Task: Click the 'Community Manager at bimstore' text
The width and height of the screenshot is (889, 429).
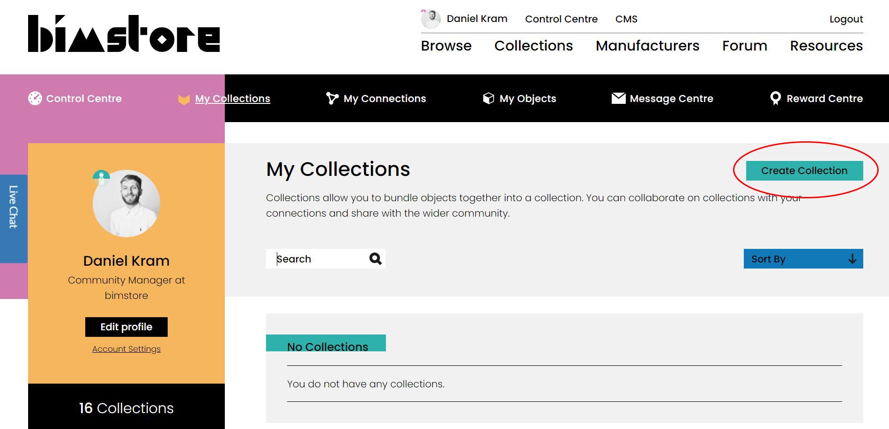Action: [x=126, y=288]
